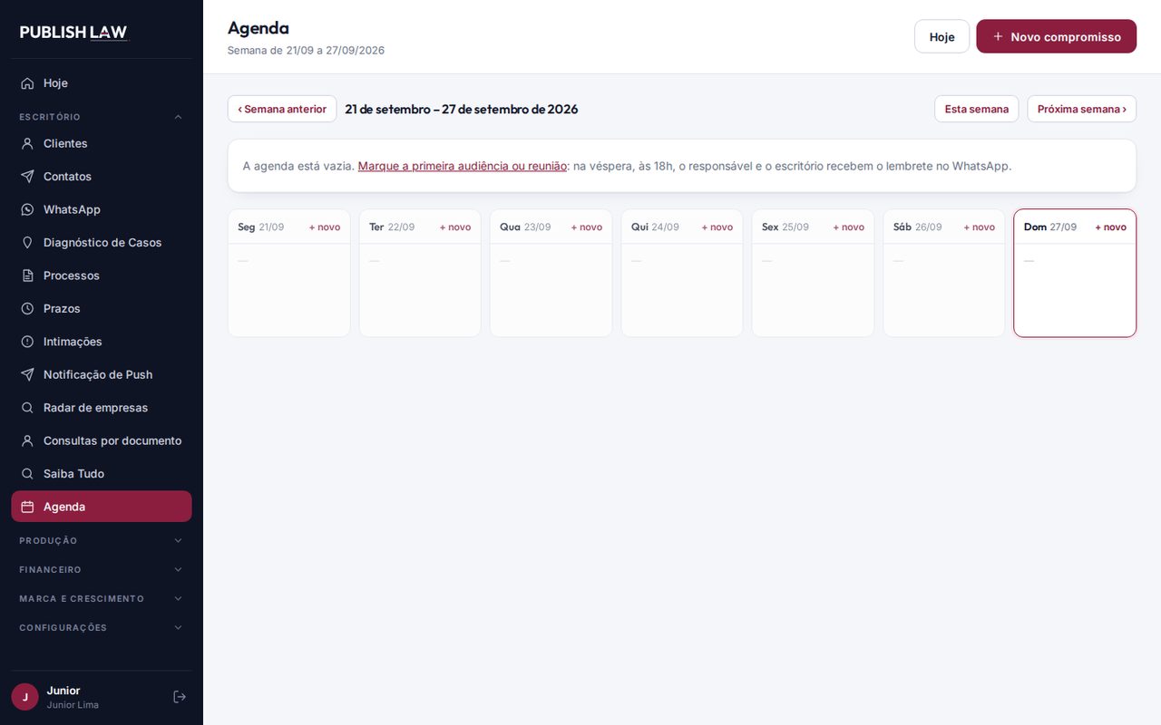The height and width of the screenshot is (725, 1161).
Task: Create a Novo compromisso
Action: click(1056, 36)
